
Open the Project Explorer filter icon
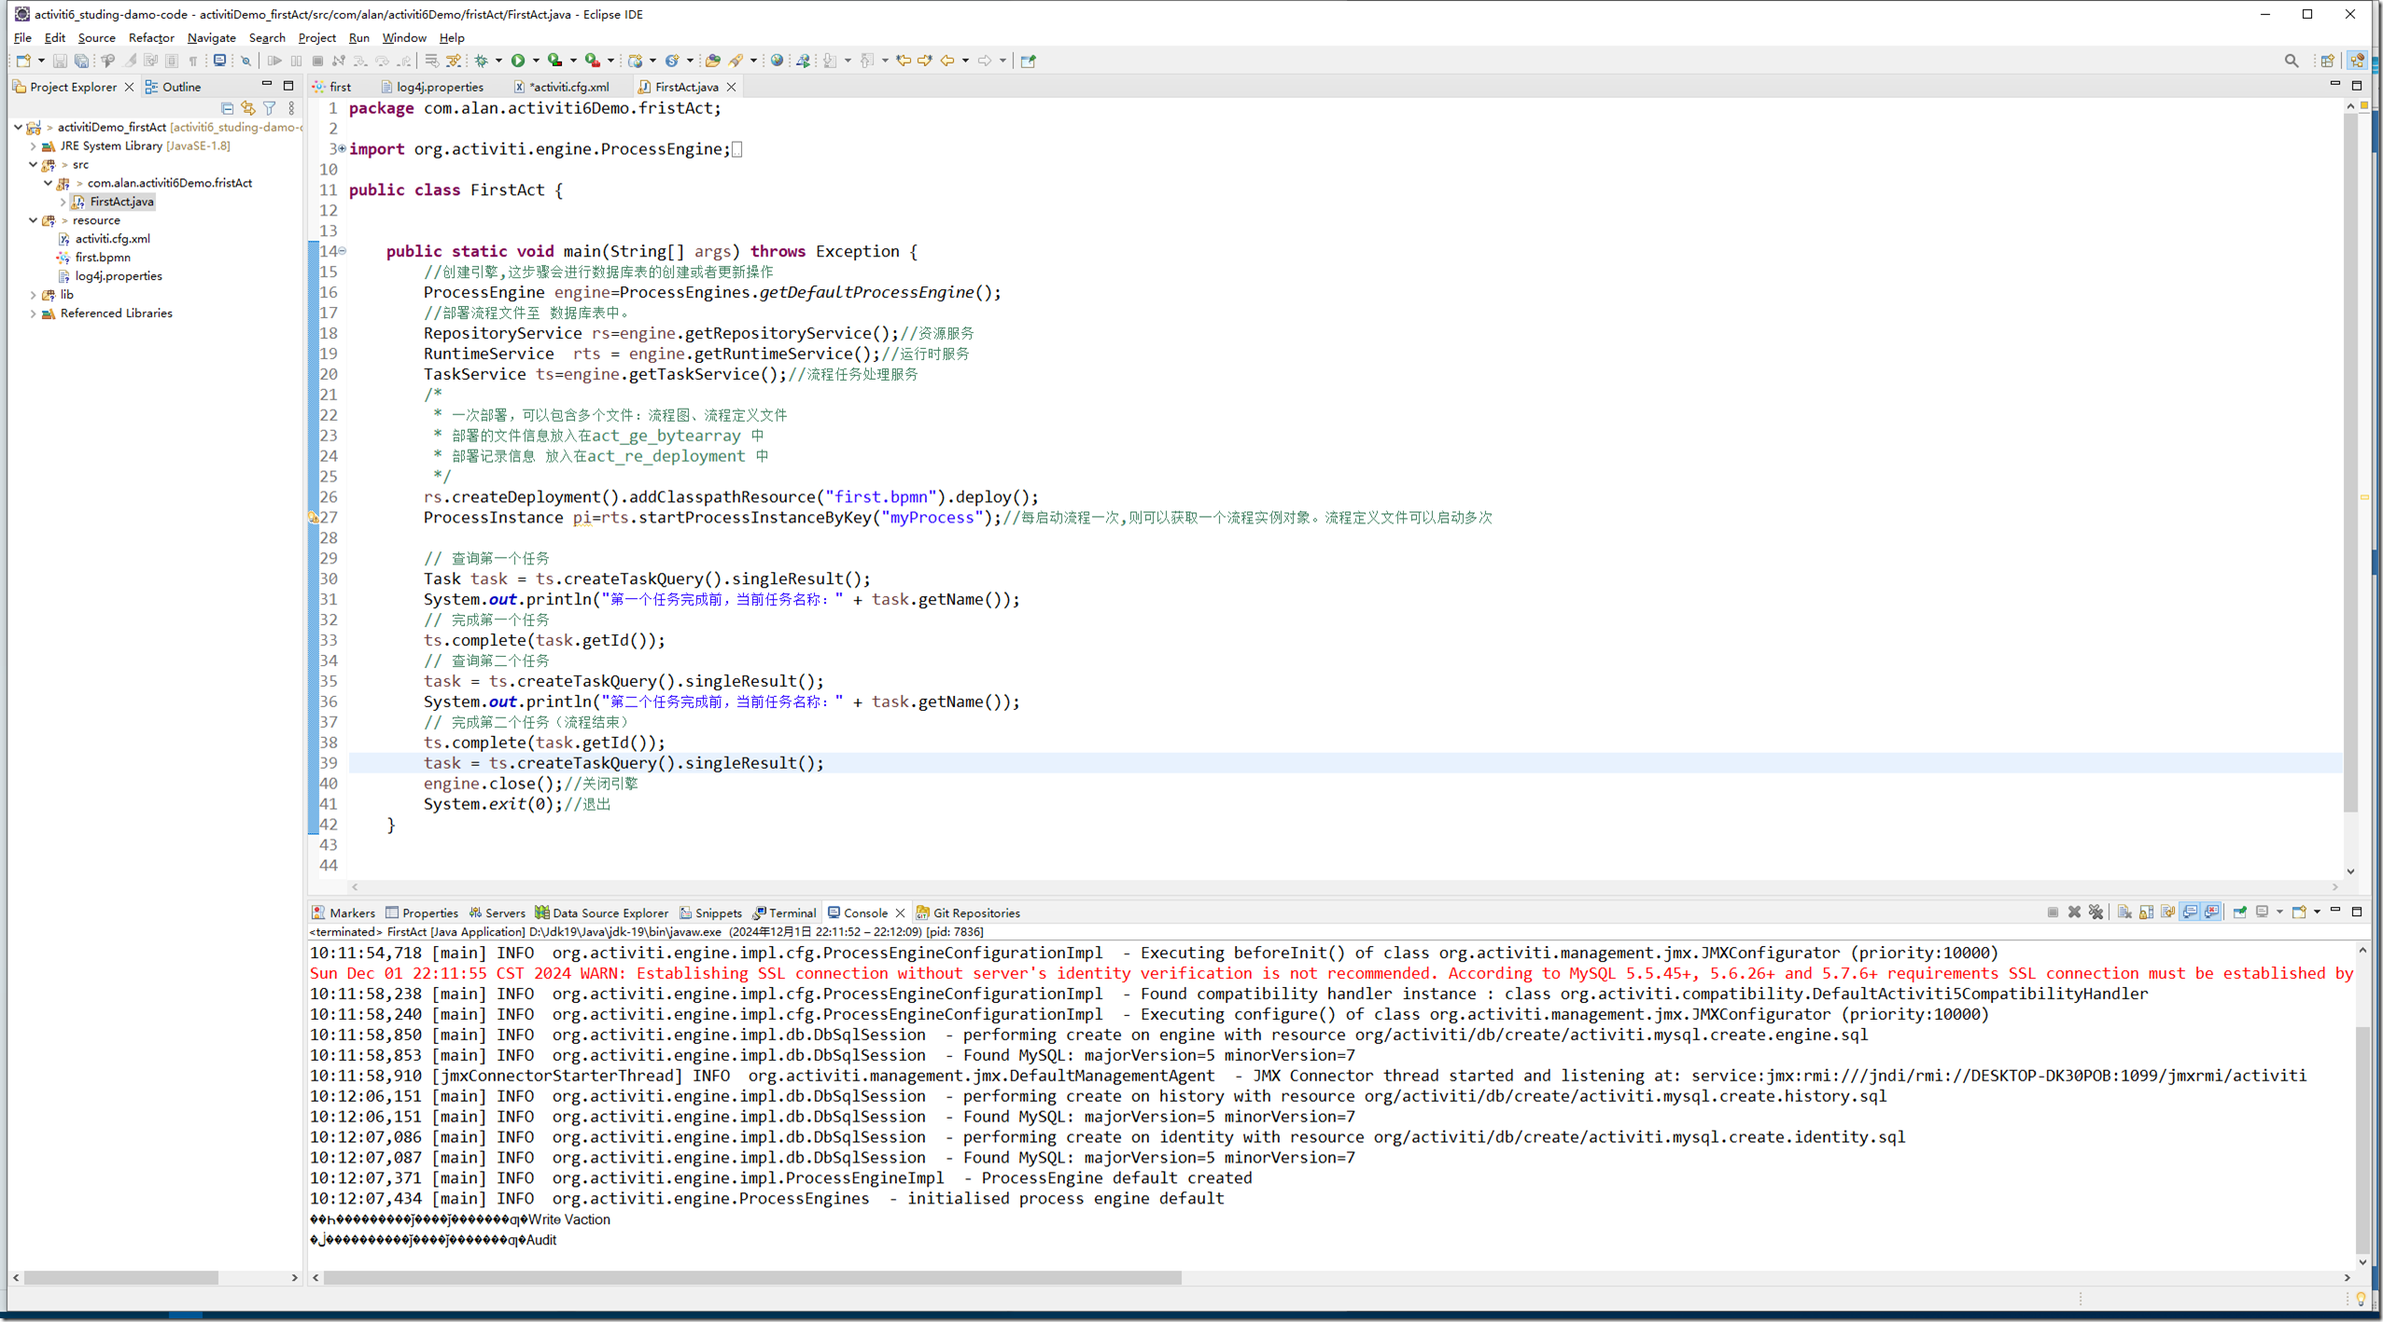270,108
